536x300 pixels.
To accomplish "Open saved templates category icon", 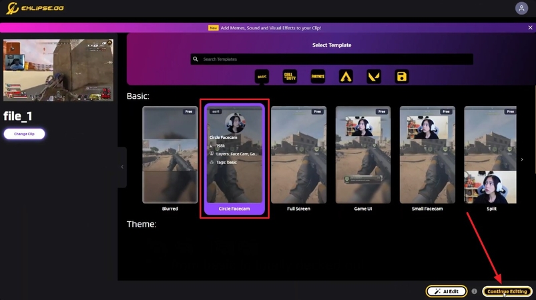I will click(x=402, y=77).
